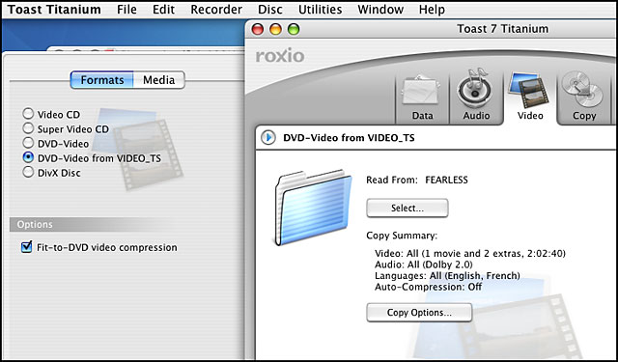Screen dimensions: 618x362
Task: Choose the DivX Disc format
Action: tap(28, 172)
